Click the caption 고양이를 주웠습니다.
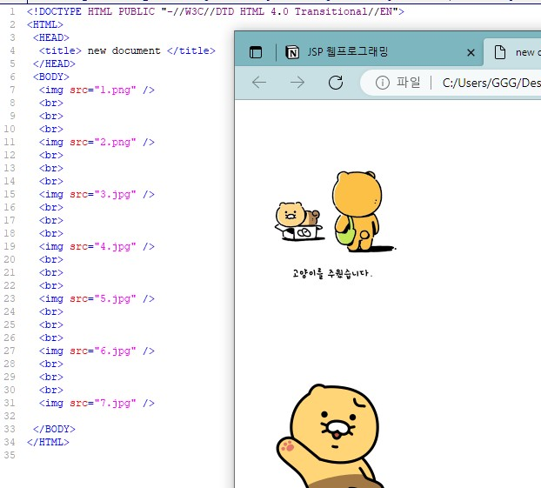The width and height of the screenshot is (541, 488). pos(332,274)
